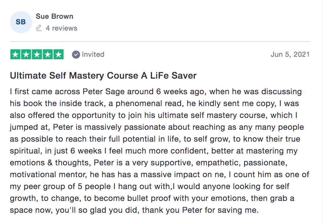Click the "Invited" label
Image resolution: width=323 pixels, height=224 pixels.
coord(93,55)
